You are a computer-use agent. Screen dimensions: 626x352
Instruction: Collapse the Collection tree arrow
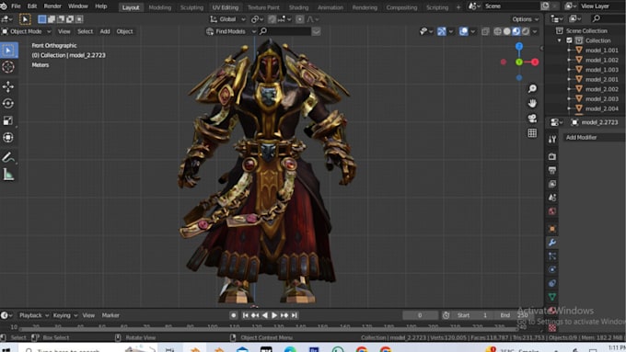click(x=560, y=40)
